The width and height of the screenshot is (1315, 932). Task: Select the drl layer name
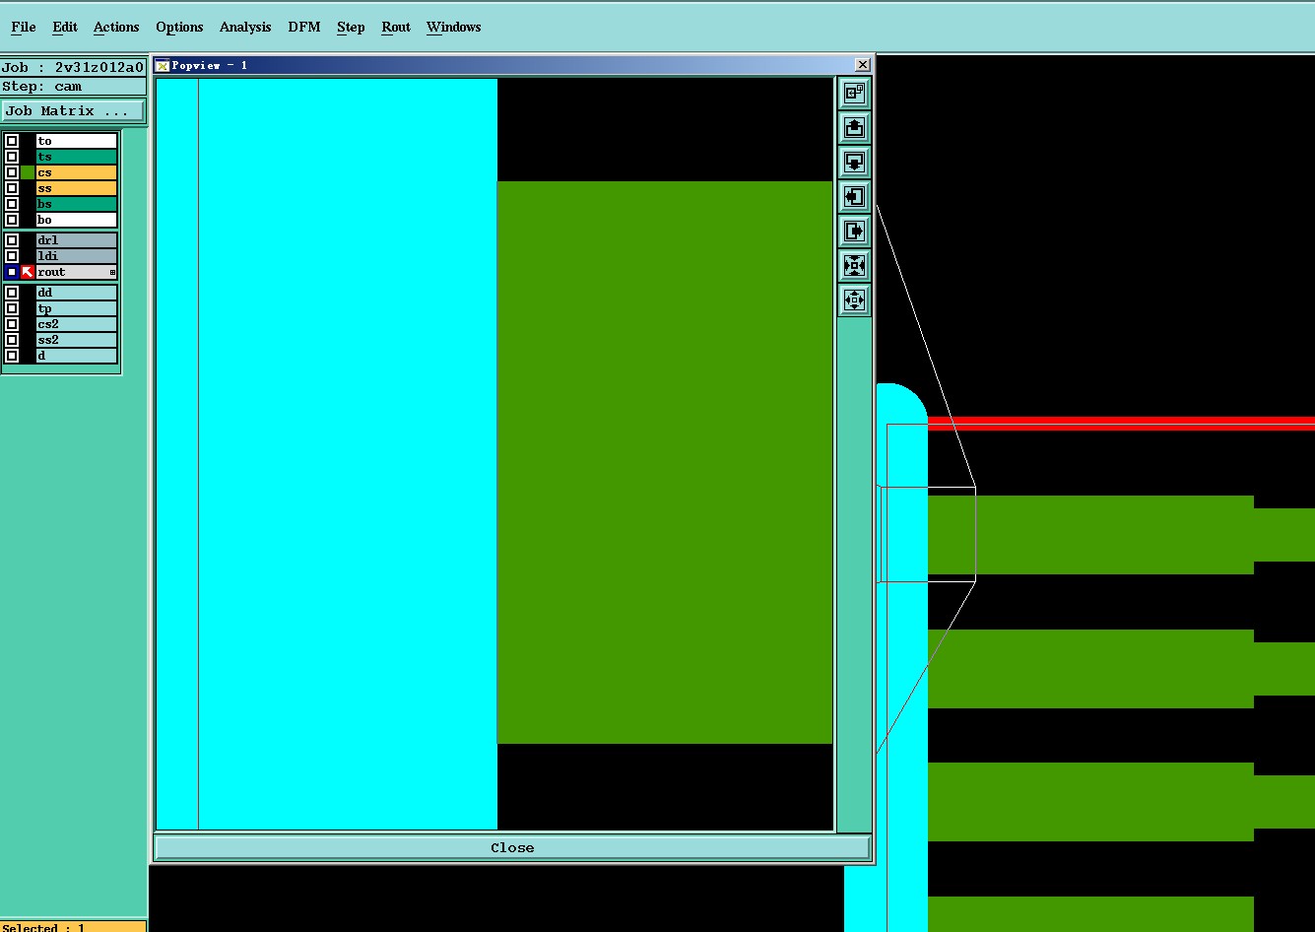(77, 240)
